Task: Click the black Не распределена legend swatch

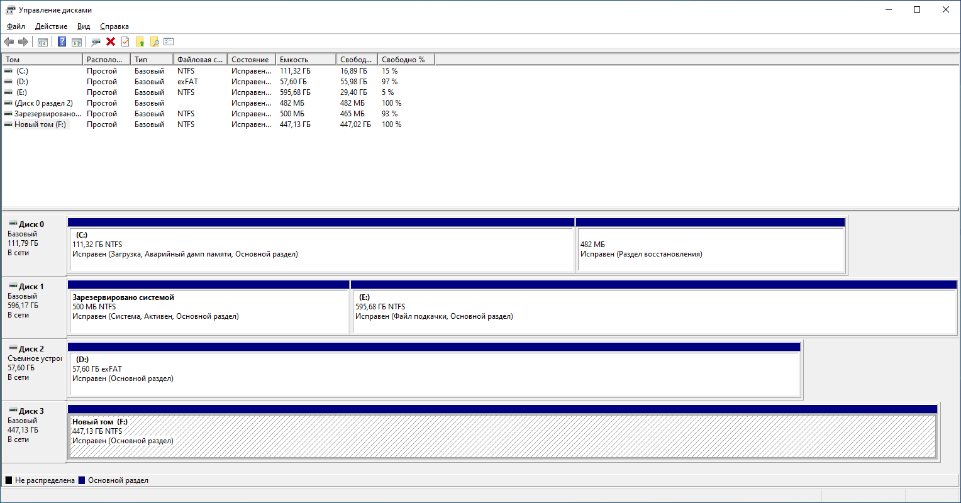Action: [x=9, y=480]
